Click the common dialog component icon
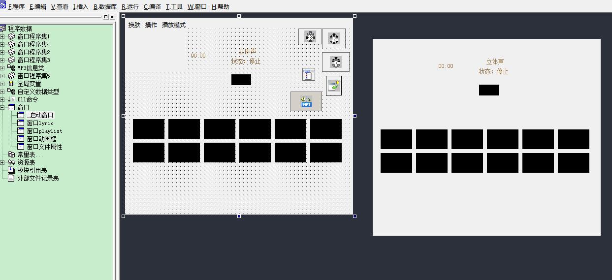The image size is (612, 280). pos(309,74)
